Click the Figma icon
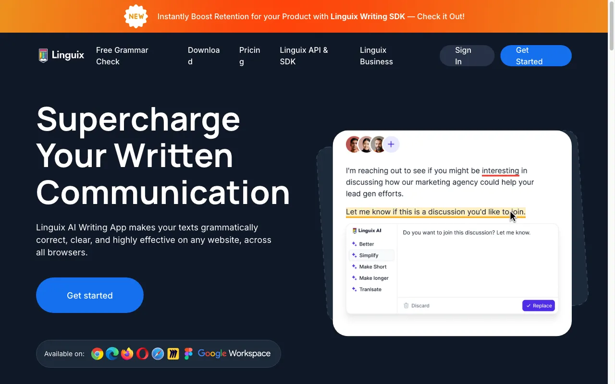The width and height of the screenshot is (615, 384). click(x=188, y=354)
